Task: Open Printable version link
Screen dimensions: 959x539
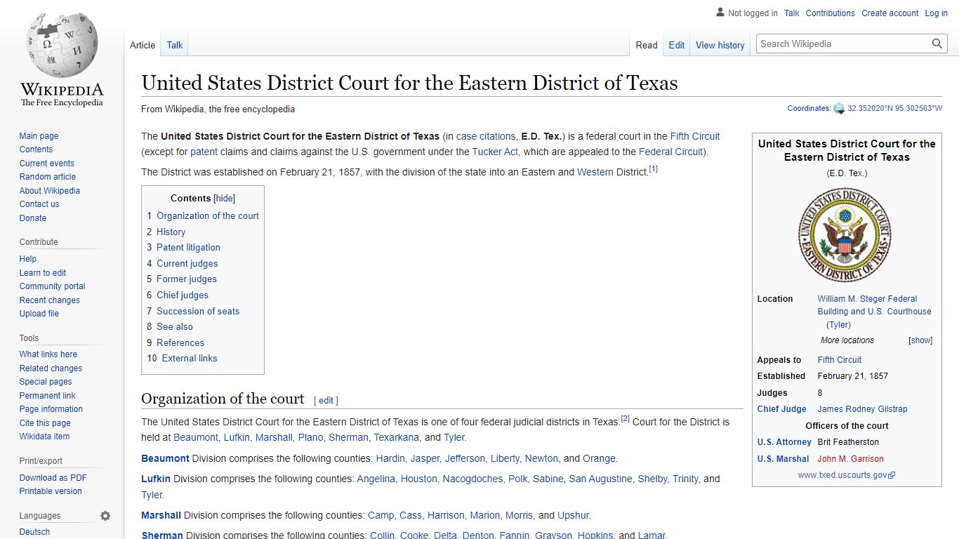Action: 51,491
